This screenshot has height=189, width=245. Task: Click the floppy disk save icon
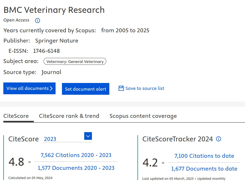pos(121,88)
